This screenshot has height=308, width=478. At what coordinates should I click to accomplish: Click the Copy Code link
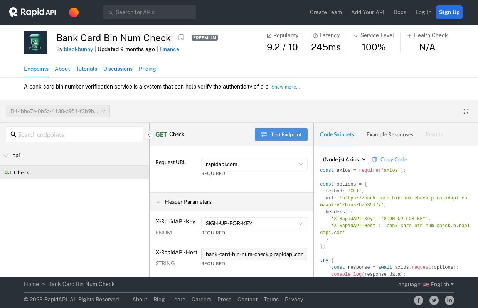[394, 159]
